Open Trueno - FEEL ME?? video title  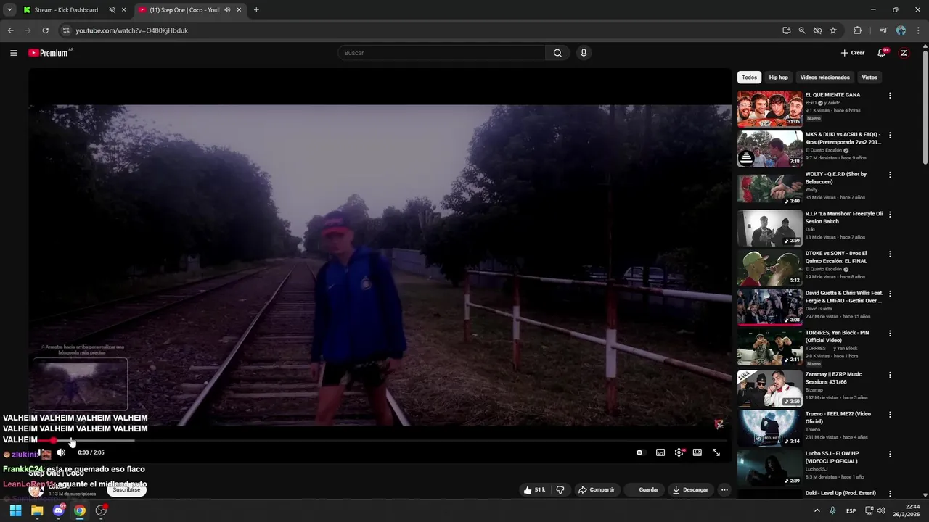(838, 418)
